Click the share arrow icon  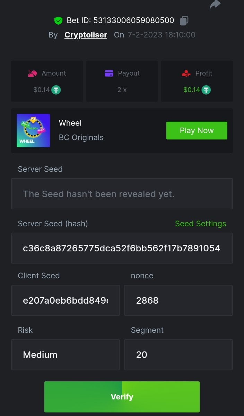pyautogui.click(x=215, y=4)
